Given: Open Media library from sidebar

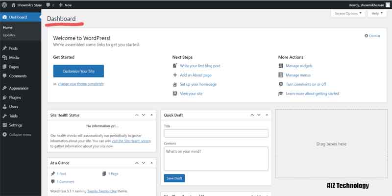Looking at the screenshot, I should tap(14, 57).
